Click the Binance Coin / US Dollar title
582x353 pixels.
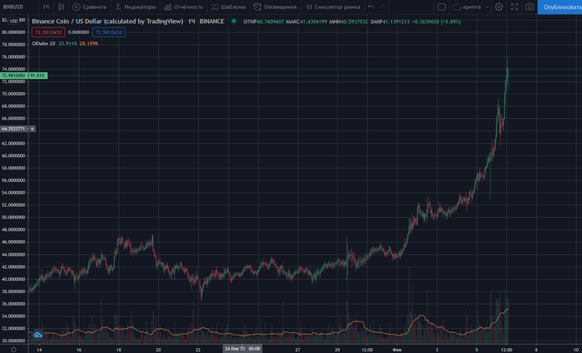tap(107, 22)
